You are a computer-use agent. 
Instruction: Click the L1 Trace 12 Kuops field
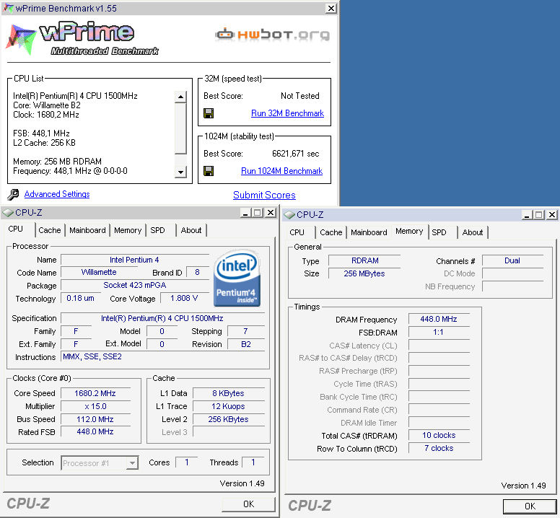228,406
